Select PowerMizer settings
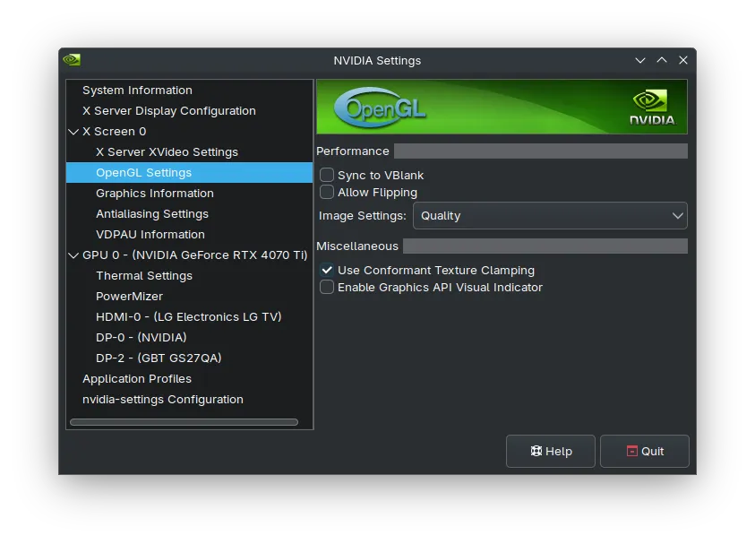 coord(127,296)
